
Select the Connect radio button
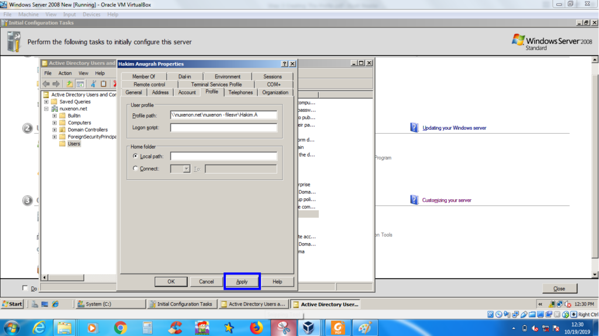(135, 168)
